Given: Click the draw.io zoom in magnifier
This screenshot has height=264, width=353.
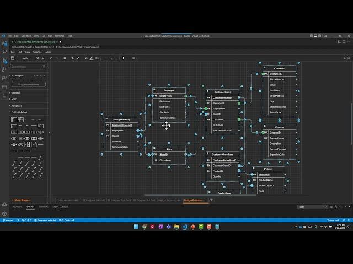Looking at the screenshot, I should point(38,58).
